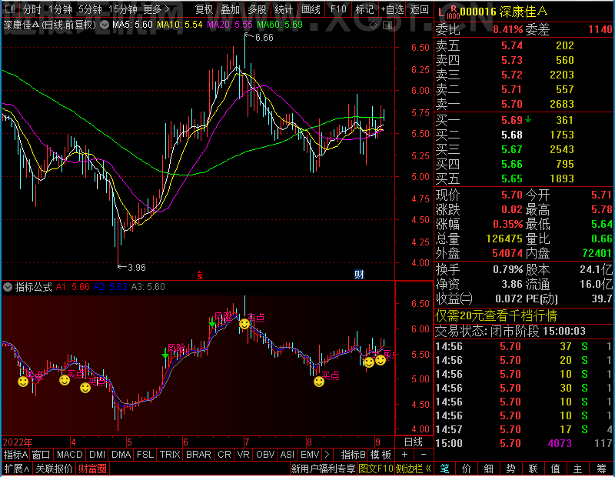The height and width of the screenshot is (477, 615).
Task: Expand the 更多 > timeframe list
Action: tap(156, 8)
